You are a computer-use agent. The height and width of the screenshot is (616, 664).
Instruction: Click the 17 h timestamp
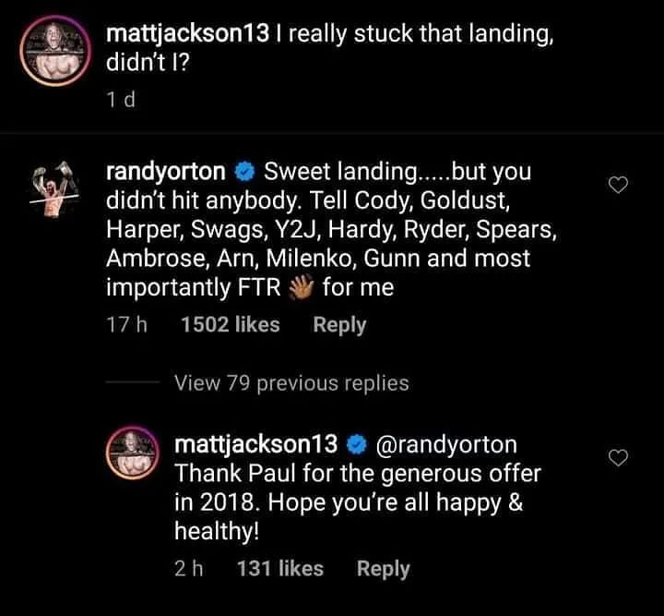125,325
